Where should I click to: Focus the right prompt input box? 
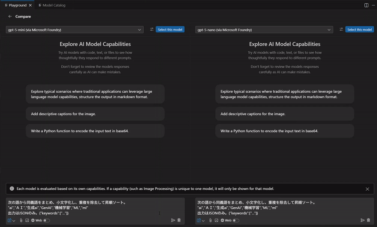(285, 208)
